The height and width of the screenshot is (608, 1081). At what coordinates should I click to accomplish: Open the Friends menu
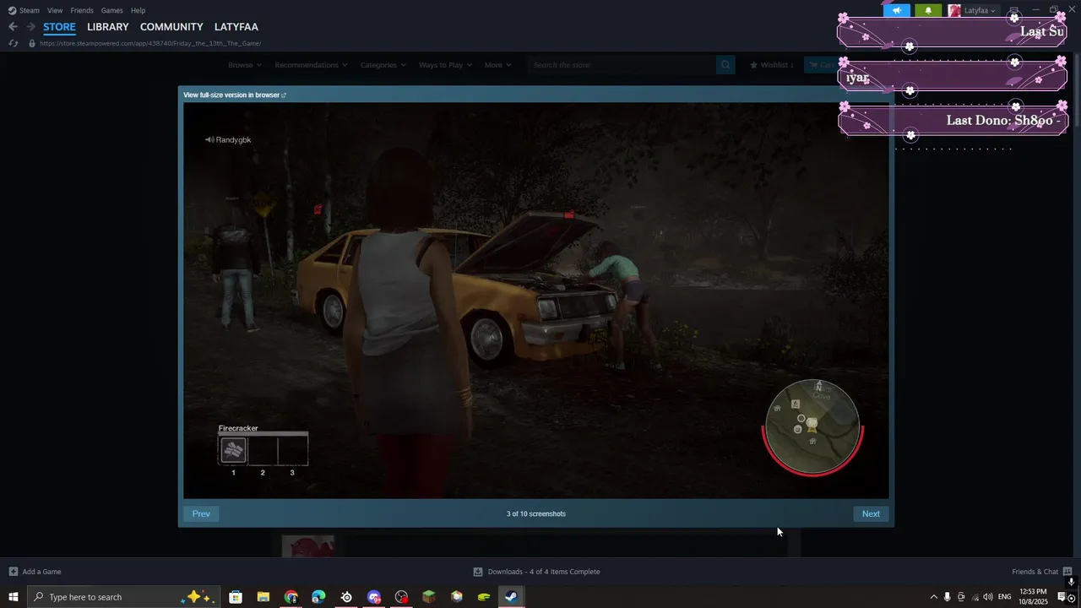pyautogui.click(x=82, y=10)
